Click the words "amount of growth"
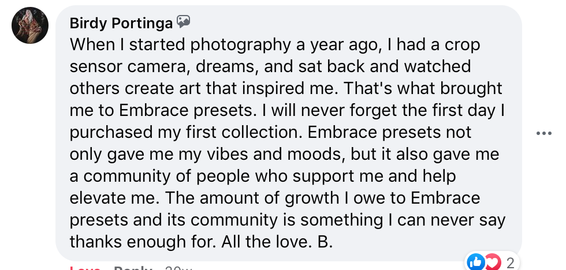The height and width of the screenshot is (270, 566). click(234, 198)
